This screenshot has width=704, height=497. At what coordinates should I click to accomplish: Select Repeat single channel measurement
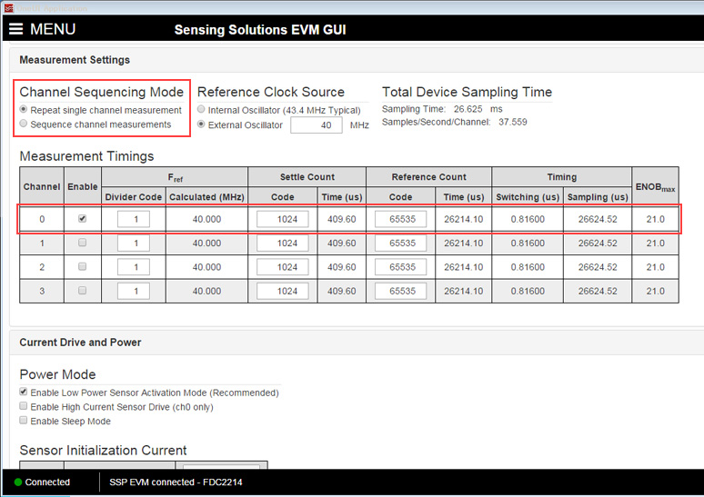point(24,110)
